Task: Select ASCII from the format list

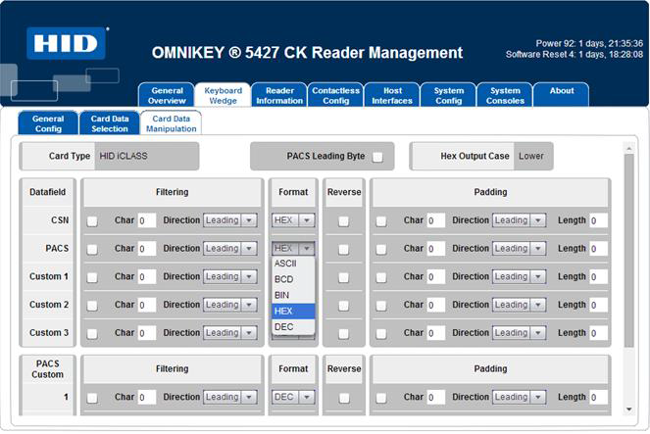Action: tap(285, 264)
